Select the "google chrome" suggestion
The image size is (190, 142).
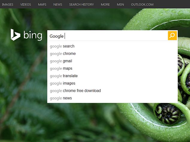pyautogui.click(x=63, y=54)
